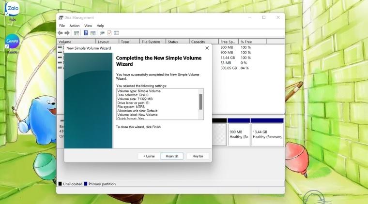Viewport: 368px width, 204px height.
Task: Click the key-shaped toolbar icon
Action: 102,33
